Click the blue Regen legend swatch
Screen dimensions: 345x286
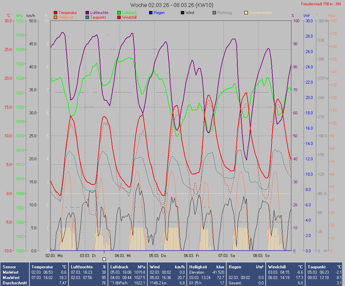[151, 13]
